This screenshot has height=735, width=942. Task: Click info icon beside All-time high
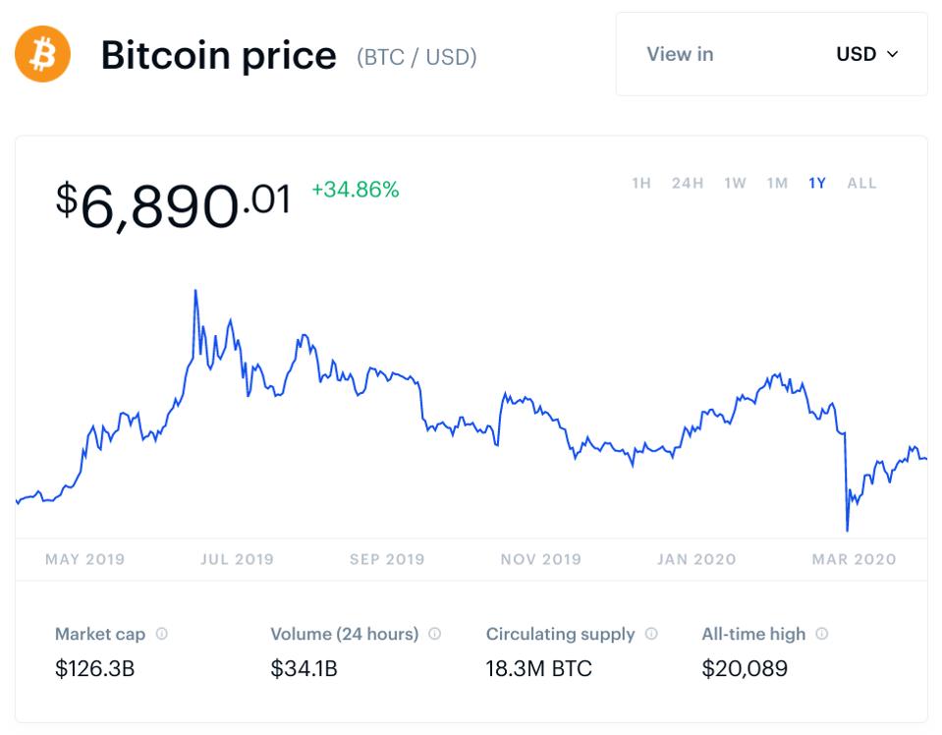822,634
